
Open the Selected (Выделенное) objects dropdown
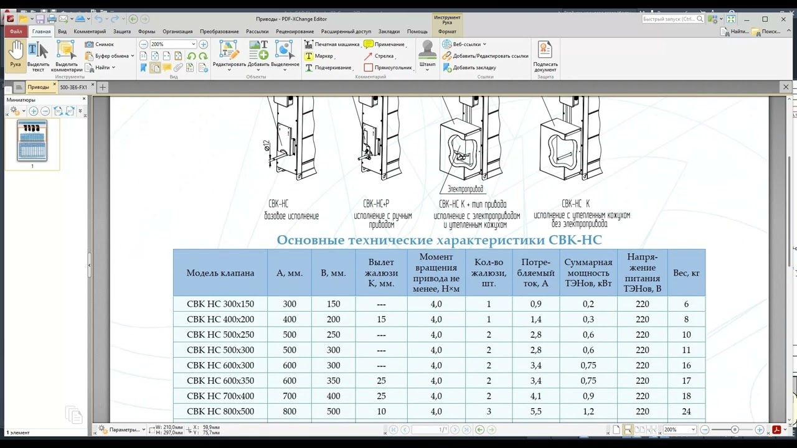[285, 55]
